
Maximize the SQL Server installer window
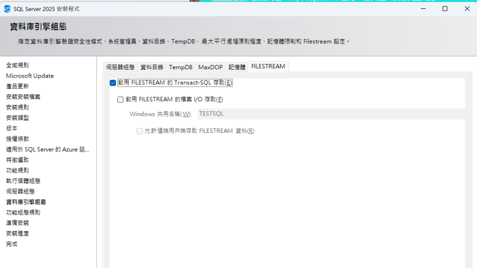pos(445,9)
